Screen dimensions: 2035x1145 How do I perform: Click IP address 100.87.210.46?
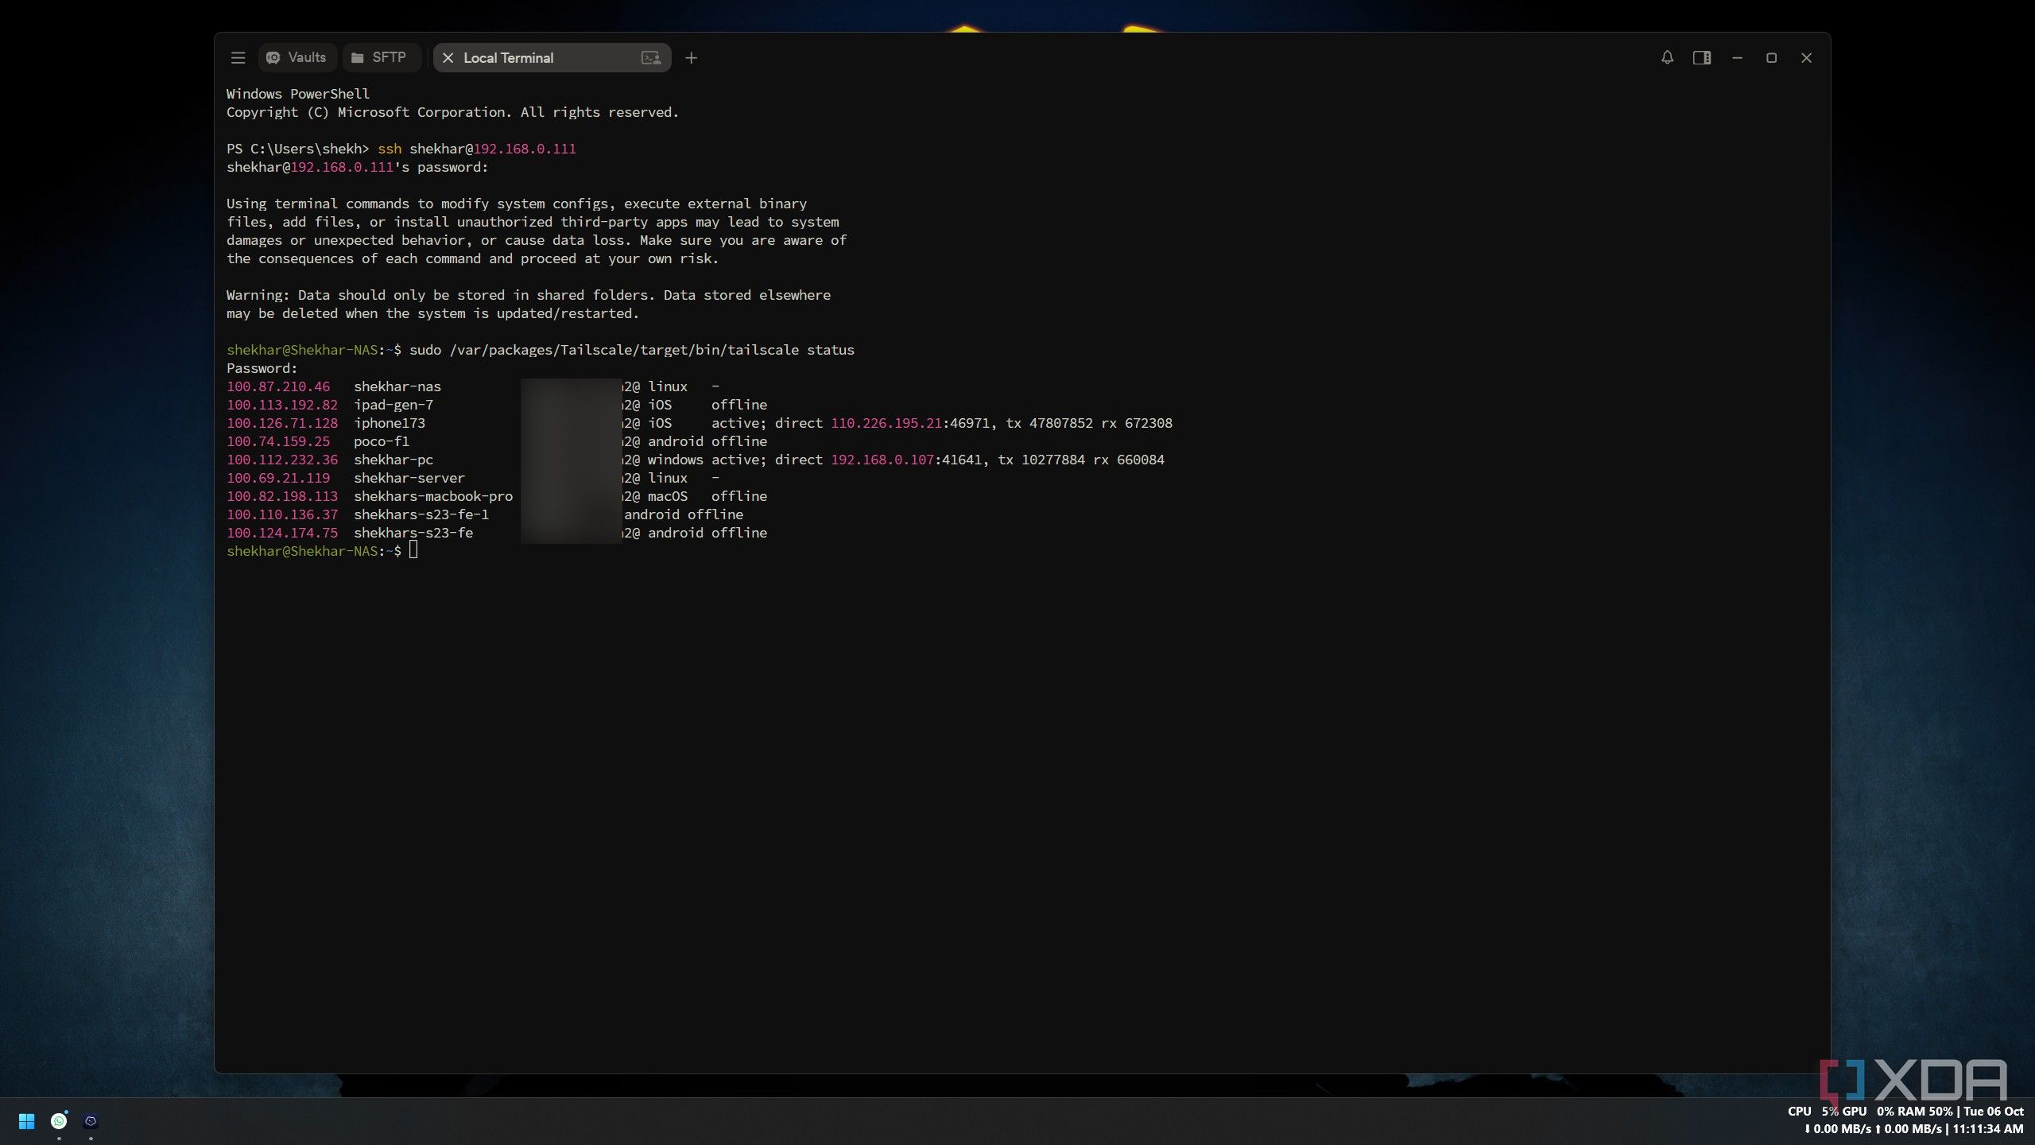(278, 386)
